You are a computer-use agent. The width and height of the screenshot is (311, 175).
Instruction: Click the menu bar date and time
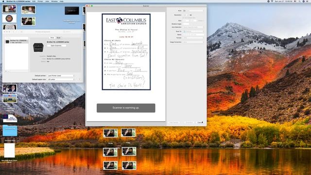tap(284, 1)
